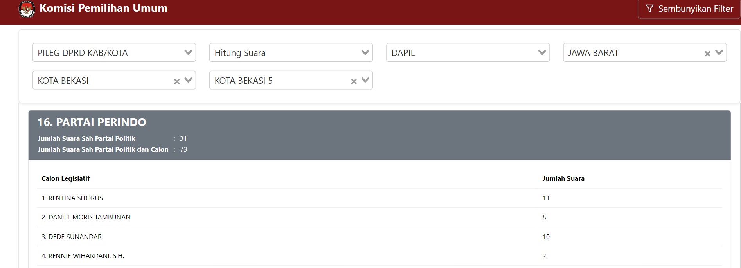This screenshot has height=268, width=741.
Task: Clear the KOTA BEKASI 5 selection
Action: [354, 81]
